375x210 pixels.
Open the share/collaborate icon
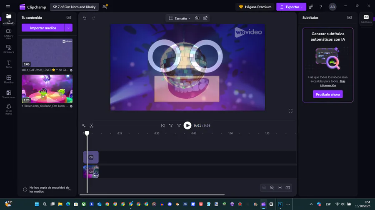pos(311,7)
